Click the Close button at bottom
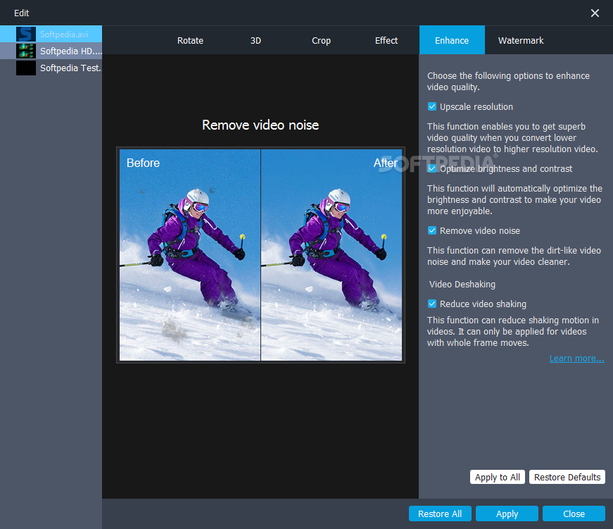The image size is (613, 529). point(574,514)
